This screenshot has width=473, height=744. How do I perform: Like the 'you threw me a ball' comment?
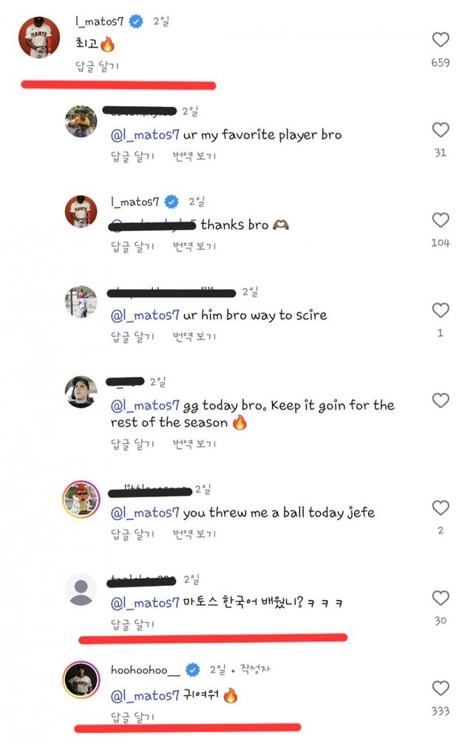tap(440, 508)
